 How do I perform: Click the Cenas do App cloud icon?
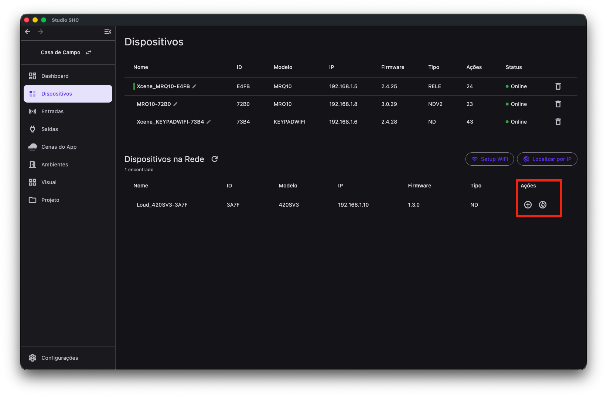tap(33, 147)
